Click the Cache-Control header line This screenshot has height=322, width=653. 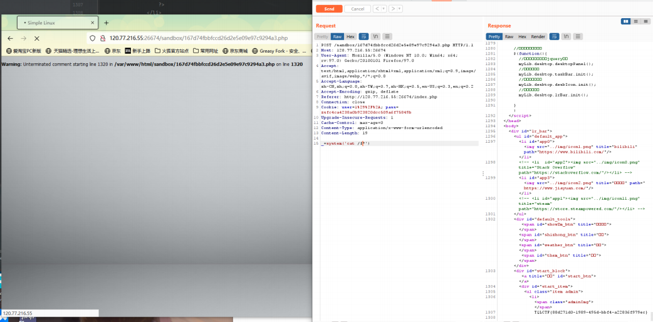[352, 123]
